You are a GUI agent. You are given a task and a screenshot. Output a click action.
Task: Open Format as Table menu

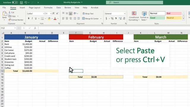(x=144, y=16)
